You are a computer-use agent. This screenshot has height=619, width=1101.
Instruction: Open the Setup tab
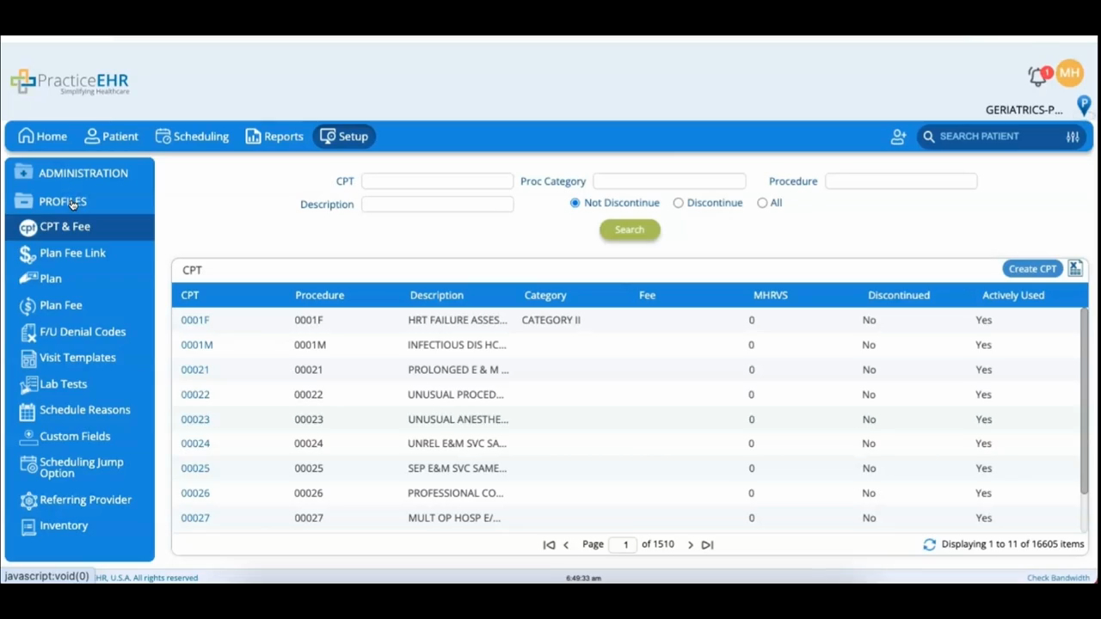click(344, 136)
